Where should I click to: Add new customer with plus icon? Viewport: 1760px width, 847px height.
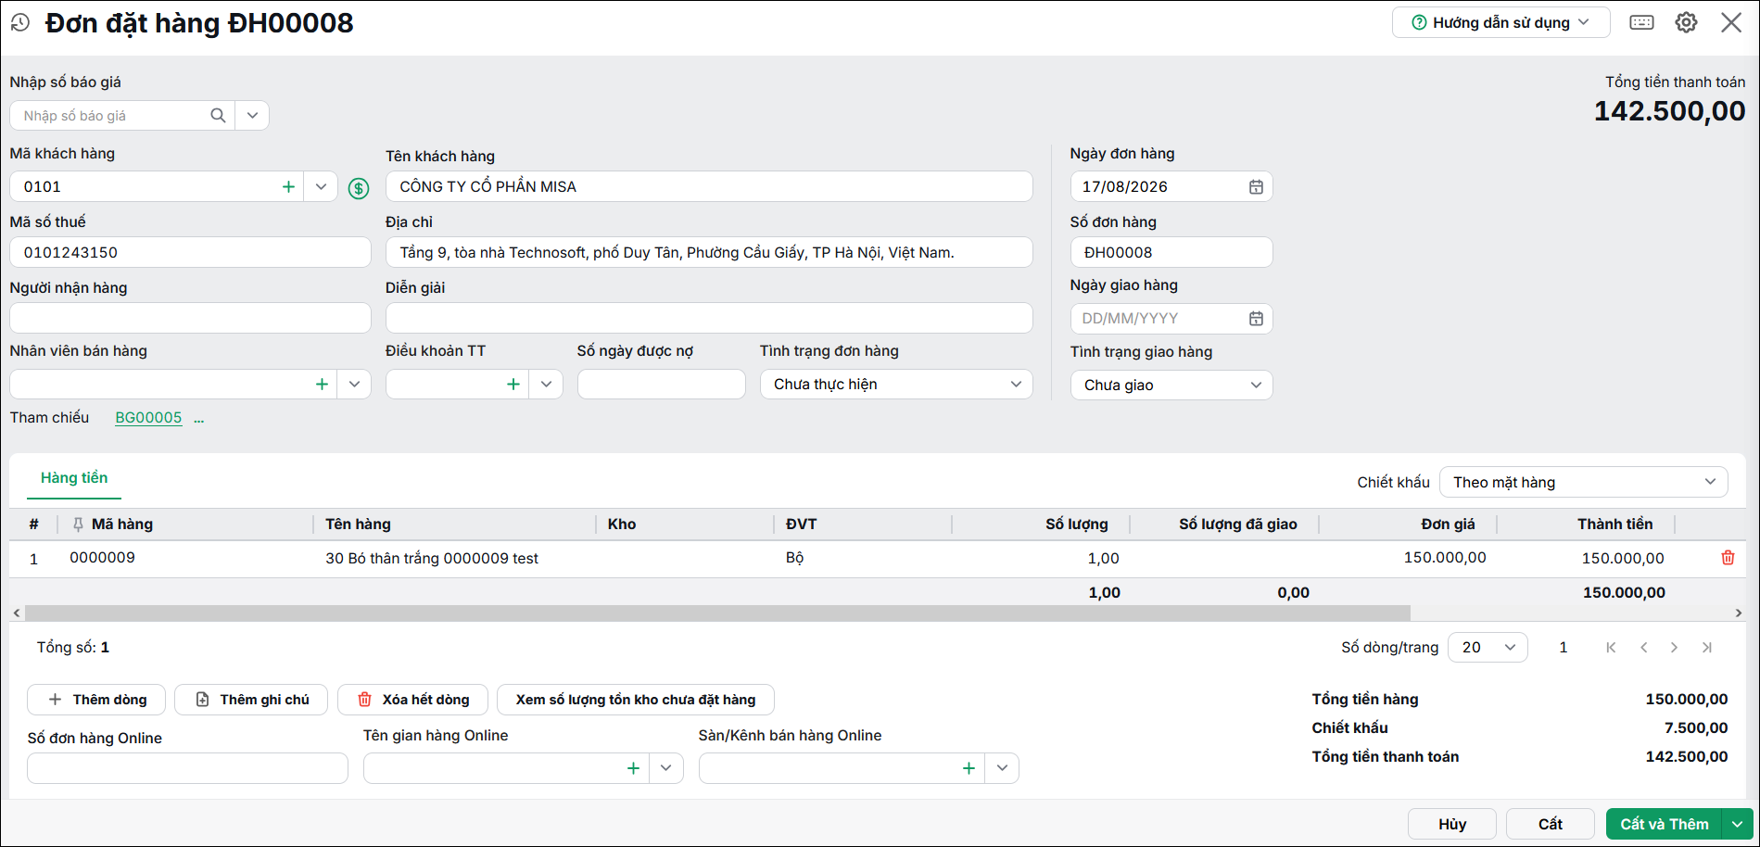[288, 186]
